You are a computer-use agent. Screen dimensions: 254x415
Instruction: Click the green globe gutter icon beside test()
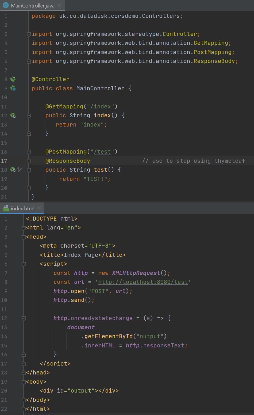pyautogui.click(x=13, y=170)
